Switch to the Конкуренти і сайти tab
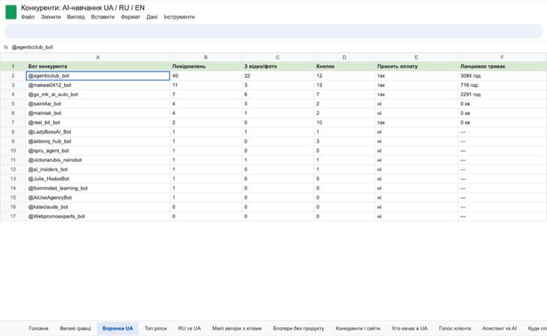 click(x=358, y=328)
